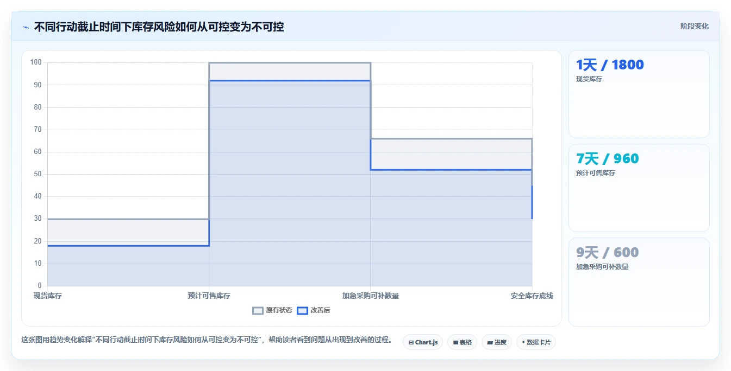The image size is (731, 371).
Task: Click the gray 原有状态 step line at 66
Action: tap(451, 139)
